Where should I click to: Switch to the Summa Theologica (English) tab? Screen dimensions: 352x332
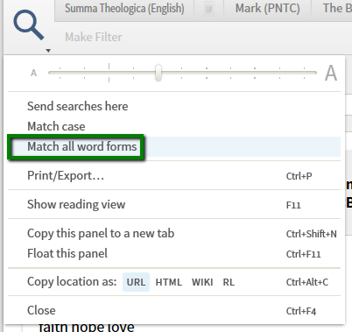click(124, 9)
